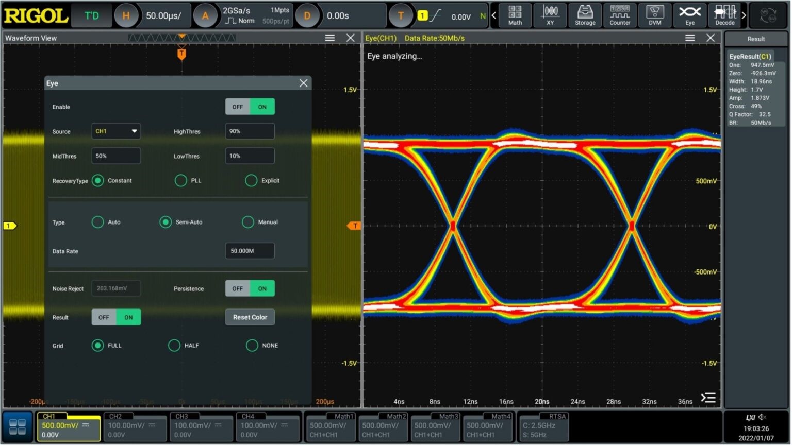Select the HALF grid option
The height and width of the screenshot is (446, 792).
coord(174,346)
